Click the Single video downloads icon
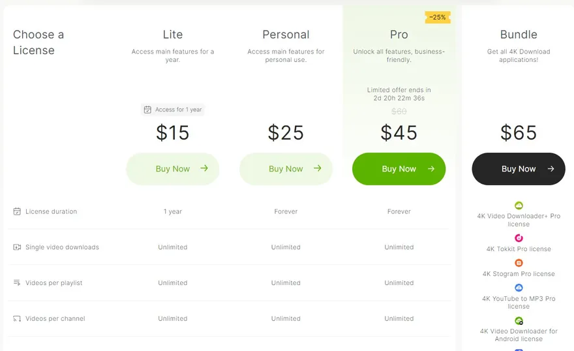The height and width of the screenshot is (351, 574). (17, 247)
